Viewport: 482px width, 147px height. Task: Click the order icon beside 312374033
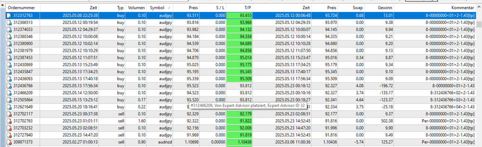click(x=9, y=29)
